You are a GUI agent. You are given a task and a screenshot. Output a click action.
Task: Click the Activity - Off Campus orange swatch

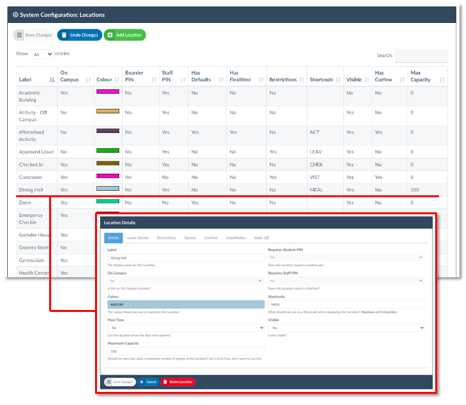pos(108,111)
